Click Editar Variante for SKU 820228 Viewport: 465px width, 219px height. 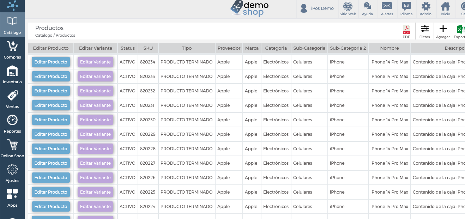tap(96, 149)
